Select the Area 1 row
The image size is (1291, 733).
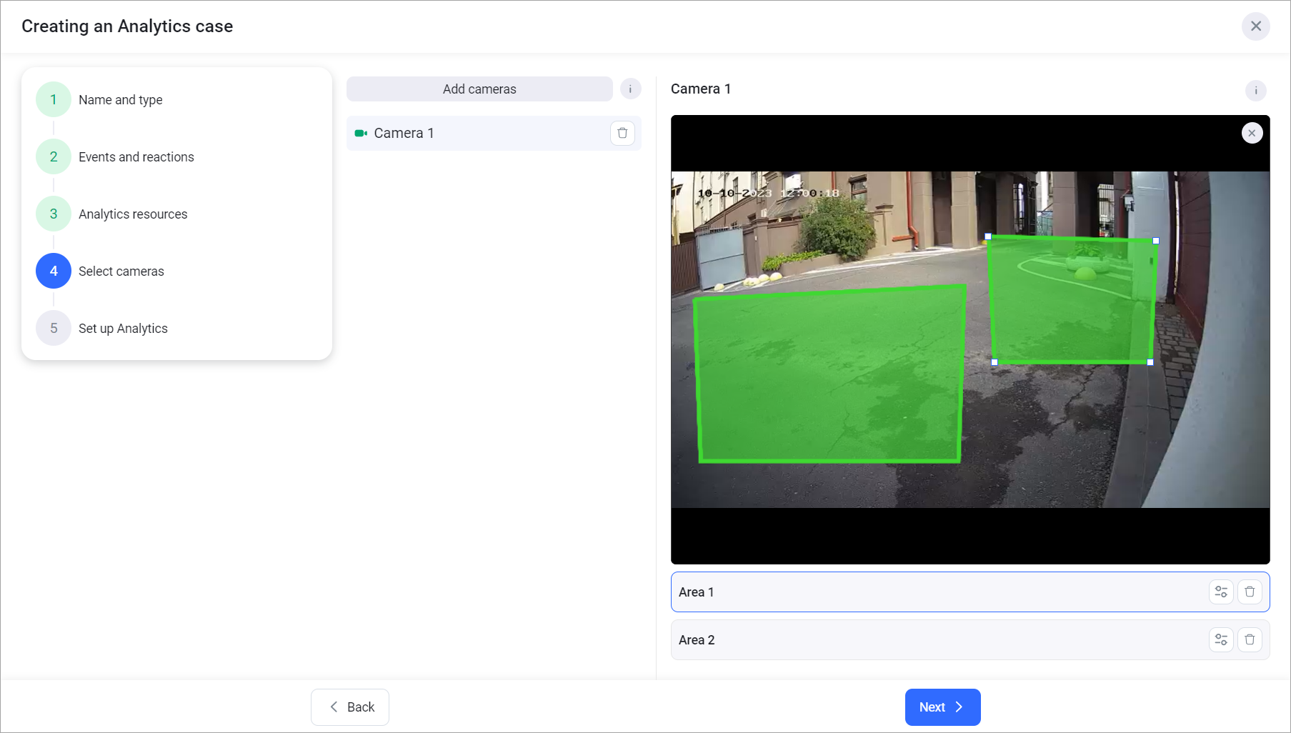[x=929, y=592]
